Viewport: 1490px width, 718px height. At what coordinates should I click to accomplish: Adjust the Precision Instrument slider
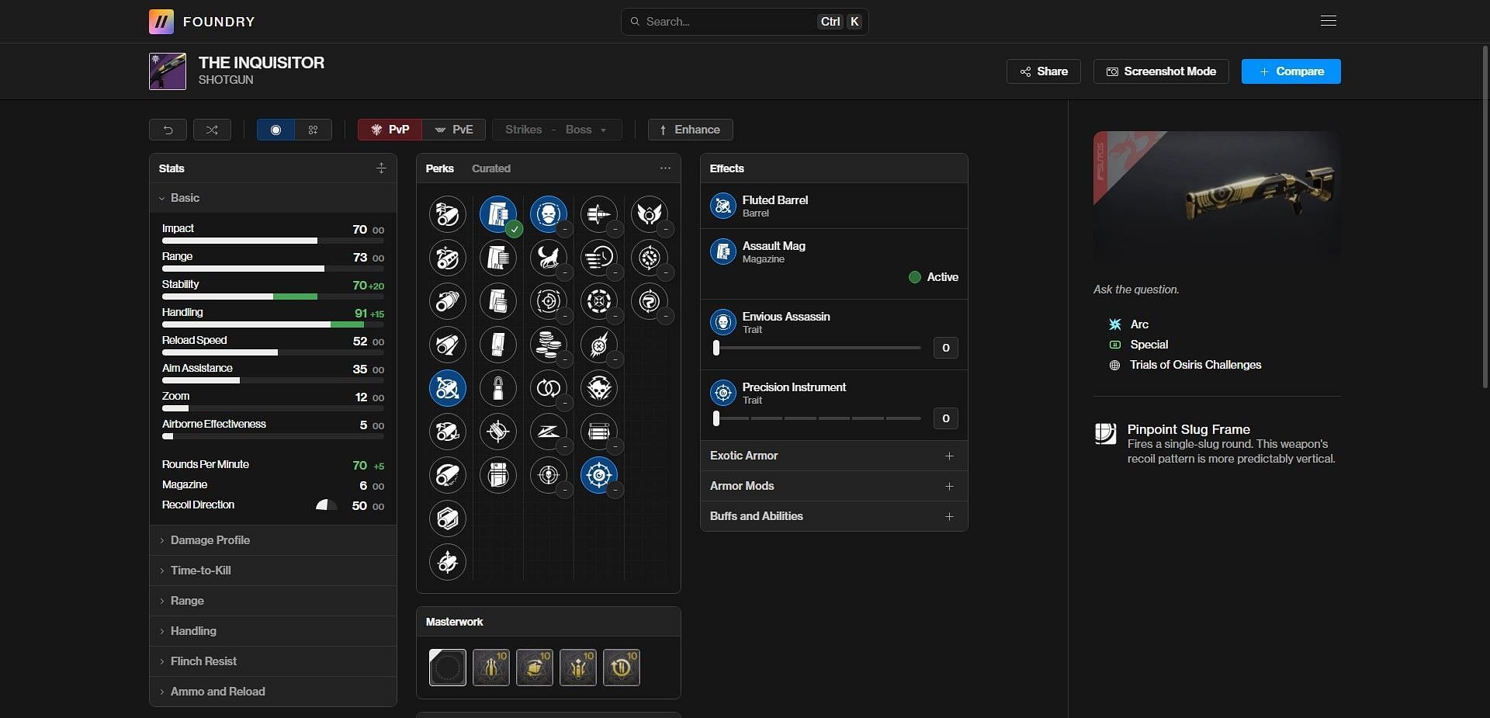[816, 418]
